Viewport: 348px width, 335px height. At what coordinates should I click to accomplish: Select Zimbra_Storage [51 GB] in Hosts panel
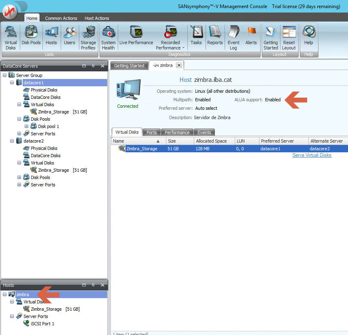click(x=55, y=309)
